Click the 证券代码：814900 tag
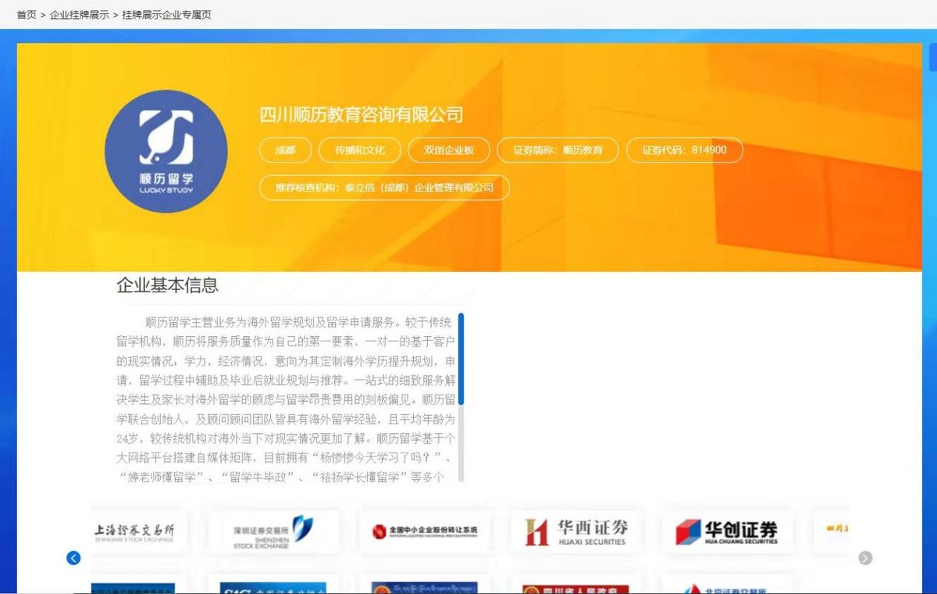The width and height of the screenshot is (937, 594). pos(684,150)
